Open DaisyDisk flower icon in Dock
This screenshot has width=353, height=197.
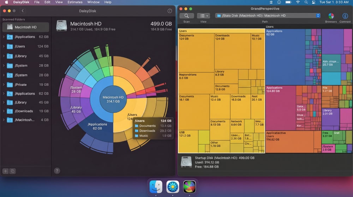click(x=173, y=187)
